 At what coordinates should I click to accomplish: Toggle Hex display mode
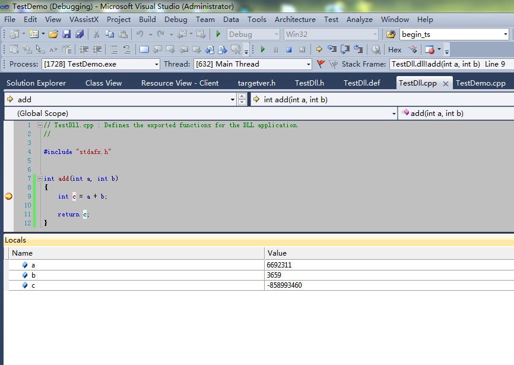point(395,49)
